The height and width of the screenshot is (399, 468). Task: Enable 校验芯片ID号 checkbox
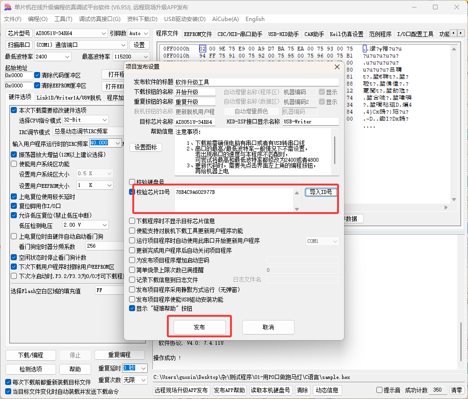coord(132,192)
